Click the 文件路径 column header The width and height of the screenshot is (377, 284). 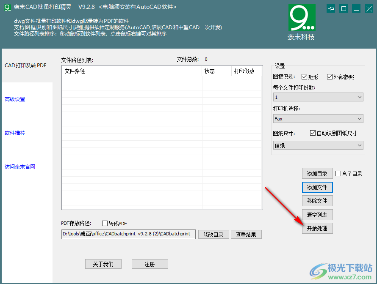(132, 71)
